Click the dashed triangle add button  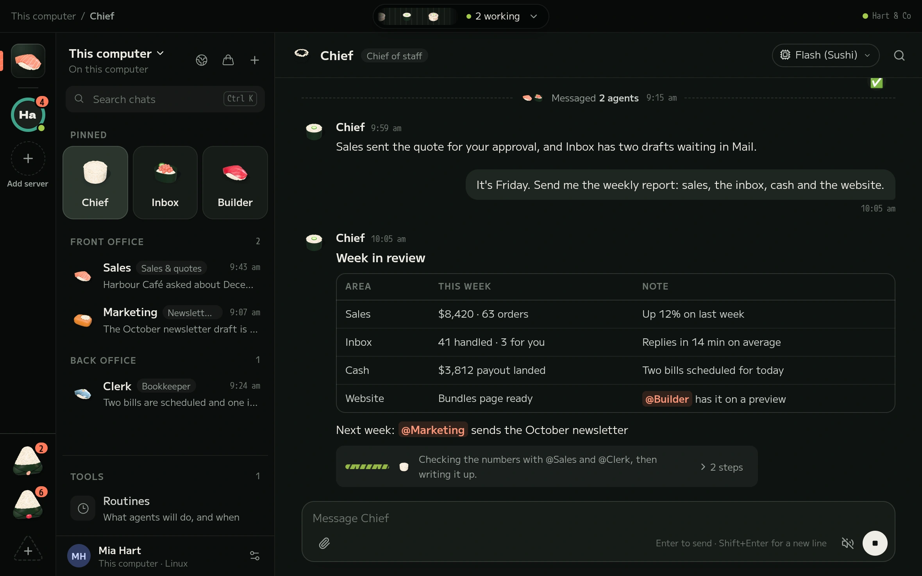28,549
